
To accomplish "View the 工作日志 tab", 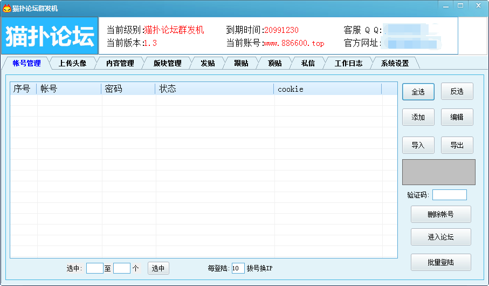I will (348, 63).
